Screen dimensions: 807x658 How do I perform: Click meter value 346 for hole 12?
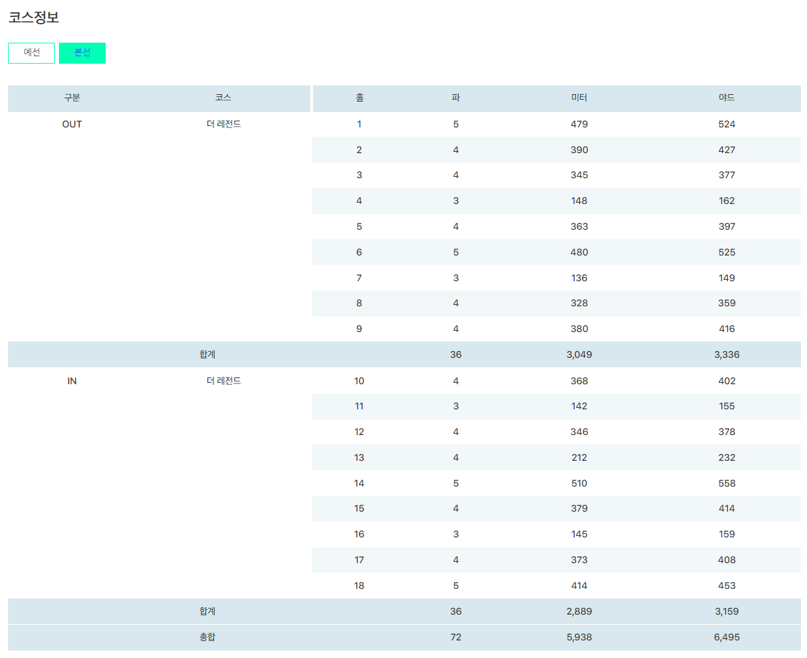coord(579,432)
